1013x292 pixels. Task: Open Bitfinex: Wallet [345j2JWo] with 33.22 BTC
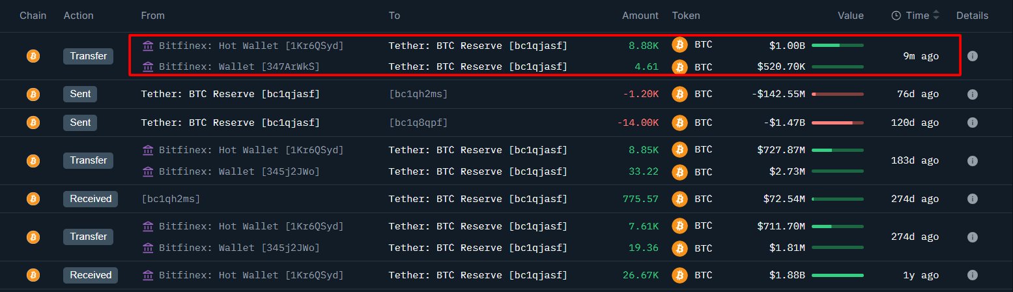(x=239, y=171)
